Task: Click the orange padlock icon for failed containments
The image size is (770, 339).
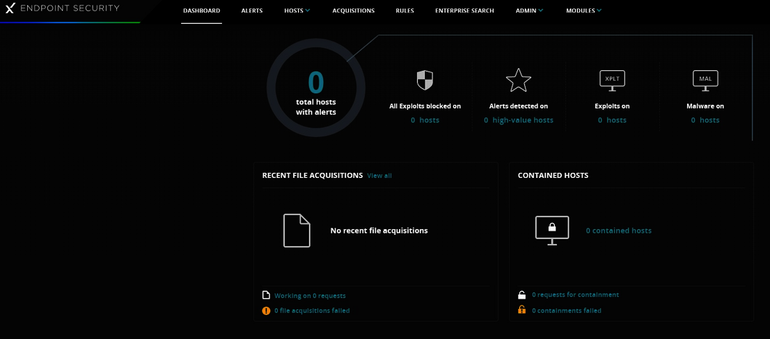Action: point(522,310)
